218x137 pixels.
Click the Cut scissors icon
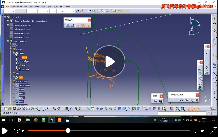23,109
